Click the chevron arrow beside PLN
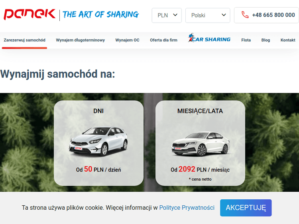This screenshot has height=224, width=299. point(175,15)
